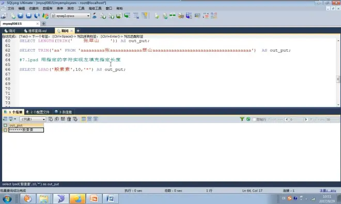Click the execute query play icon
The height and width of the screenshot is (204, 341).
21,15
